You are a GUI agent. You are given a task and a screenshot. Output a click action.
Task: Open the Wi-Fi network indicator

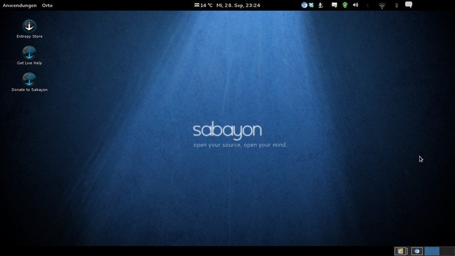click(382, 6)
